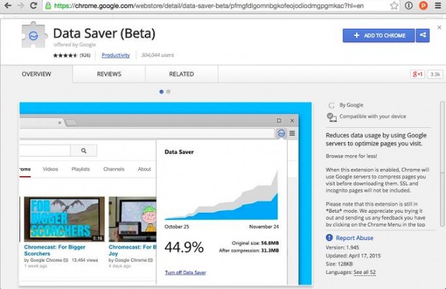
Task: Click the data usage chart graph
Action: [x=222, y=195]
